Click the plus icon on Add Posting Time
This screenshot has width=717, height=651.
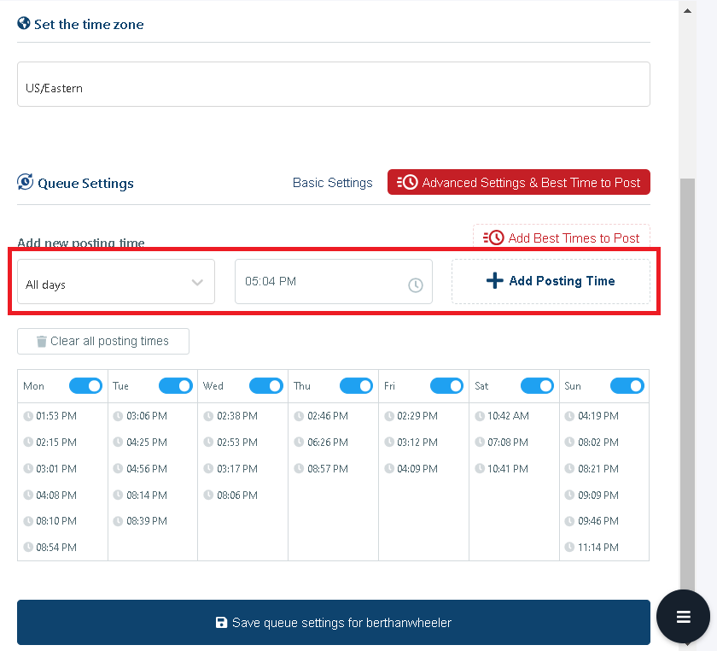point(495,280)
